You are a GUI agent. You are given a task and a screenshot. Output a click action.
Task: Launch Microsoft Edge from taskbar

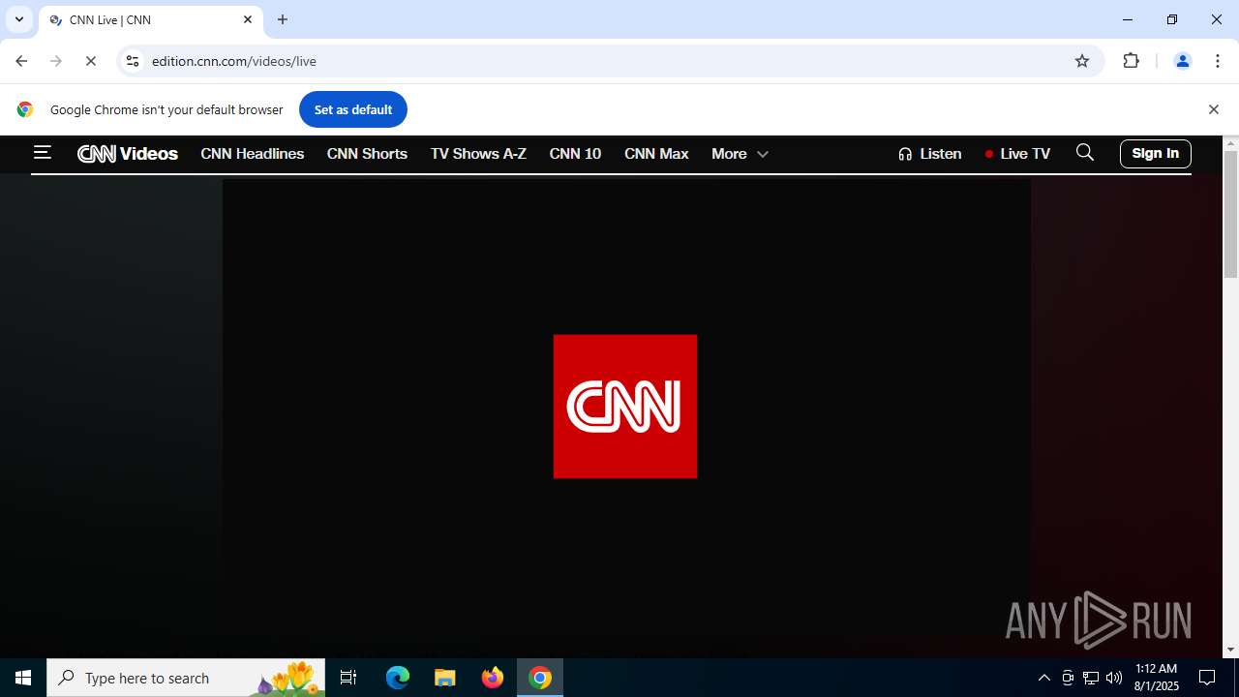[x=398, y=678]
